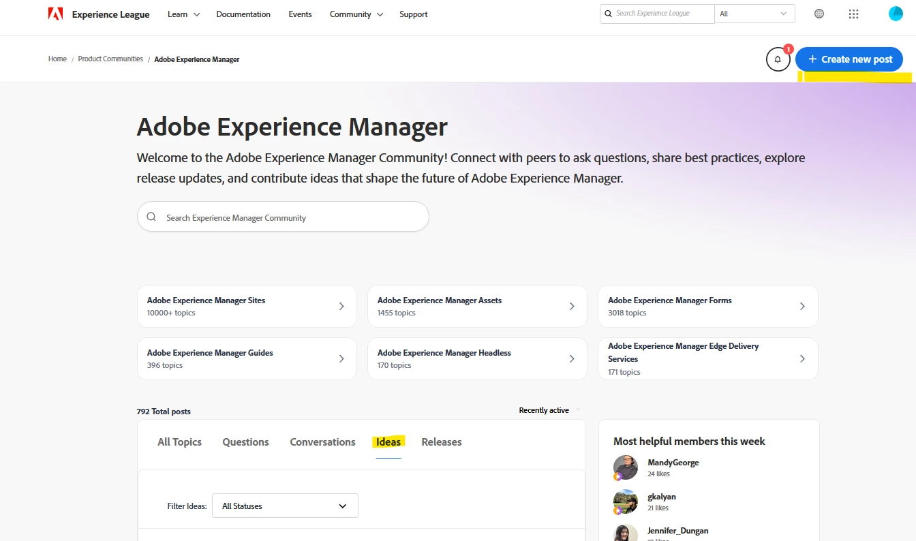Open the Documentation menu item
916x541 pixels.
point(243,14)
